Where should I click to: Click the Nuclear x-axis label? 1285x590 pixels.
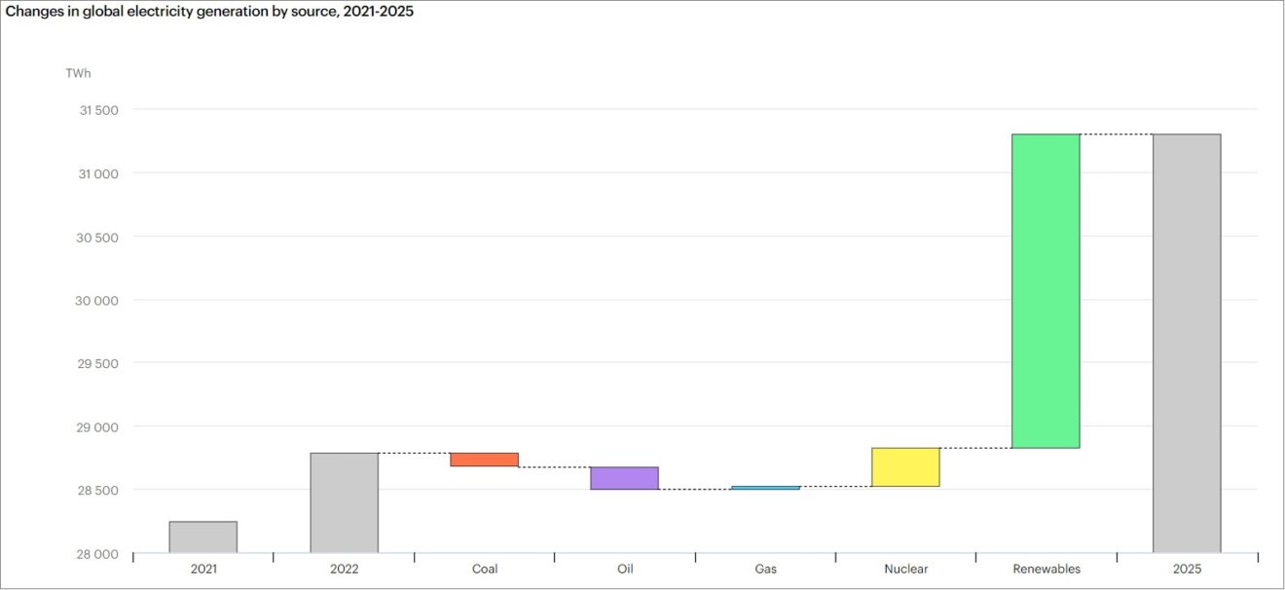point(905,569)
